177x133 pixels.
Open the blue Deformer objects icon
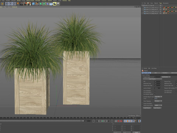tap(48, 4)
